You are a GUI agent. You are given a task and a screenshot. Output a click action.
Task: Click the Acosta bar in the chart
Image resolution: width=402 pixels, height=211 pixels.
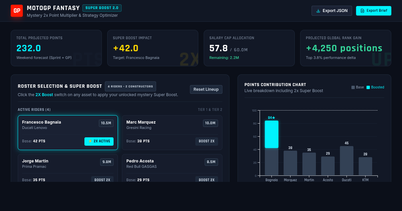click(x=328, y=166)
